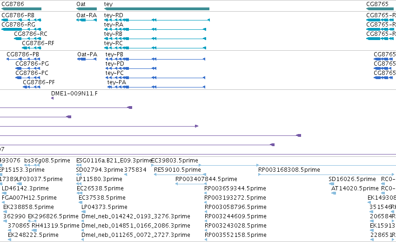Click the bs36g08.5prime EST label

point(47,161)
